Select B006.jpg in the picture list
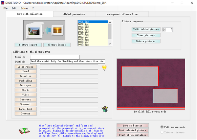This screenshot has height=140, width=197. pyautogui.click(x=93, y=34)
